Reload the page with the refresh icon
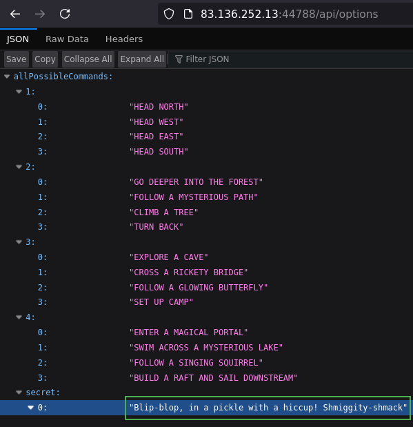Screen dimensions: 413x427 click(65, 14)
